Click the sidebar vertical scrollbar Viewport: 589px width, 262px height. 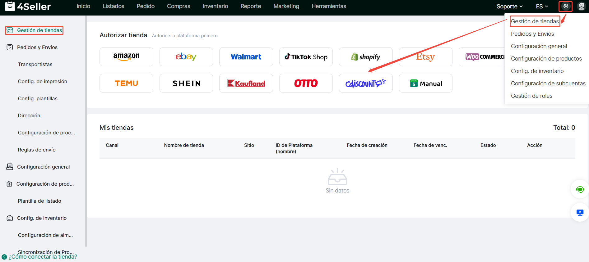pyautogui.click(x=86, y=131)
